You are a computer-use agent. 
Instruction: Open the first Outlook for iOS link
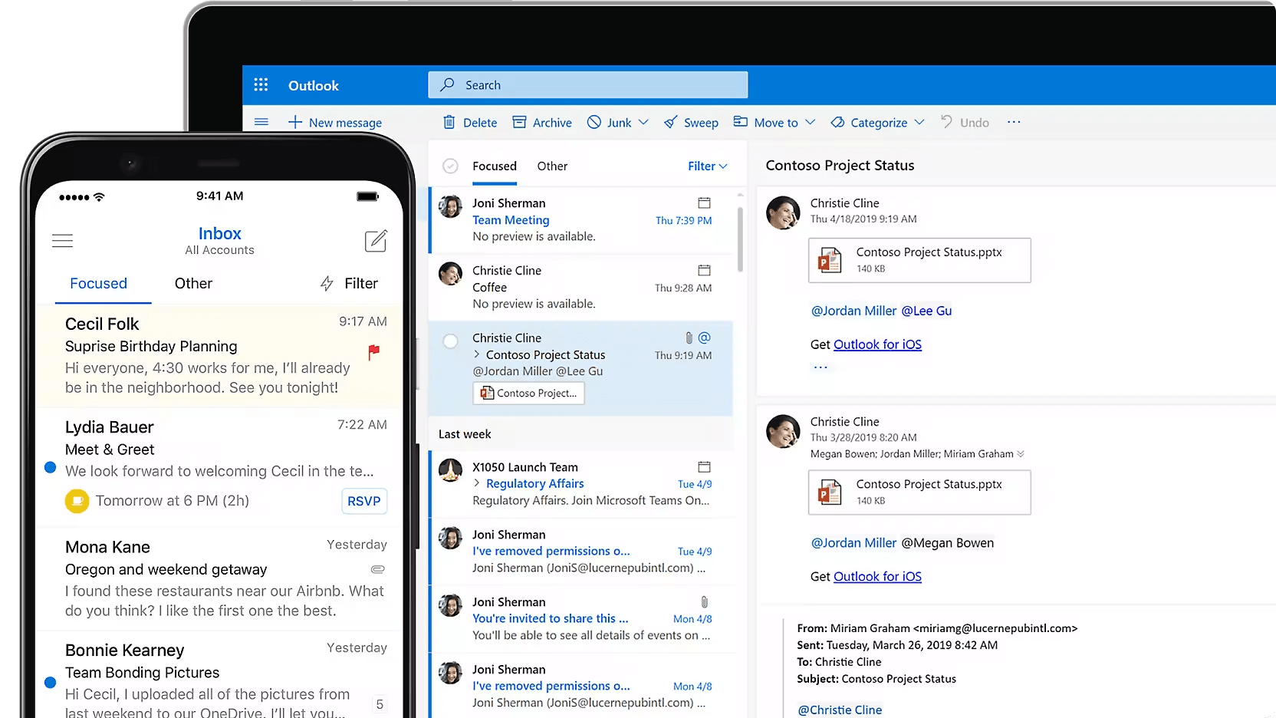(x=877, y=344)
